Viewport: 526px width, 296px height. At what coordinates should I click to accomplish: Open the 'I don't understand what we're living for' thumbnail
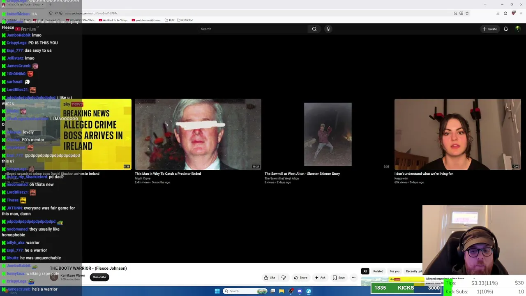[458, 134]
